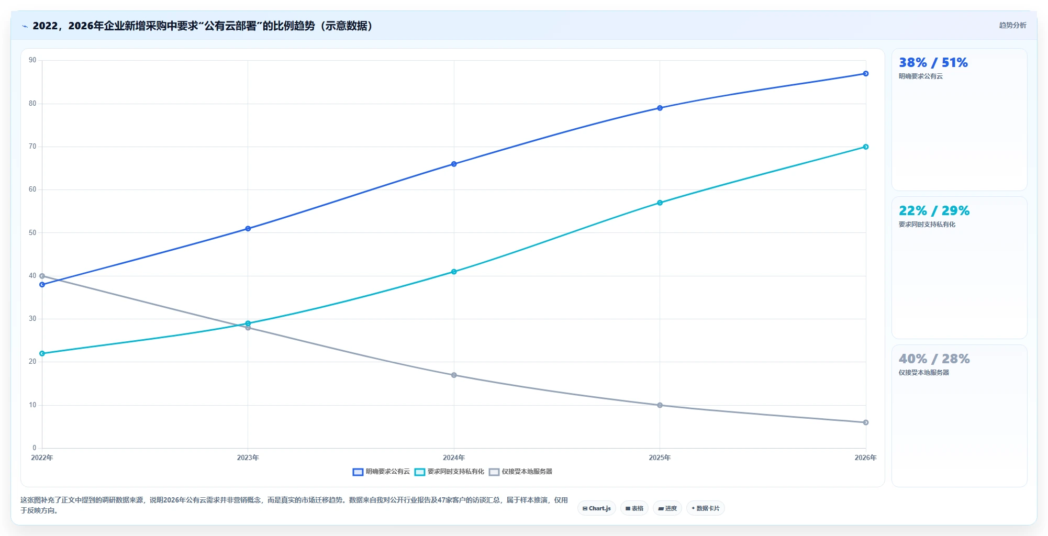Screen dimensions: 1048x536
Task: Click the caption paragraph below the chart
Action: 294,505
